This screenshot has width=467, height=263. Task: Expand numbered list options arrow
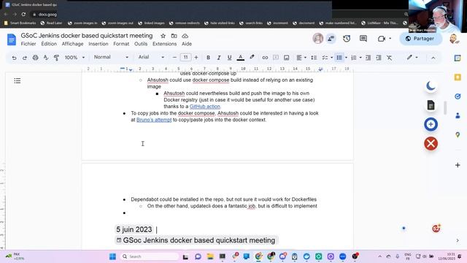[x=360, y=58]
